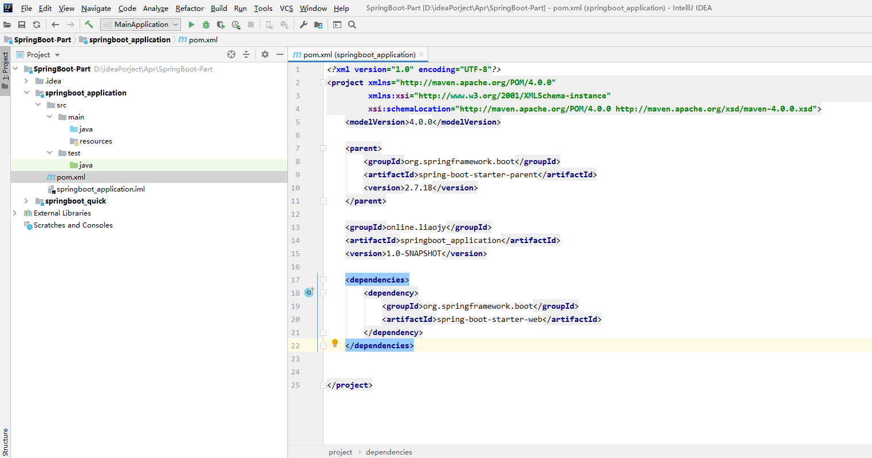
Task: Fold the dependencies tag at line 17
Action: coord(323,280)
